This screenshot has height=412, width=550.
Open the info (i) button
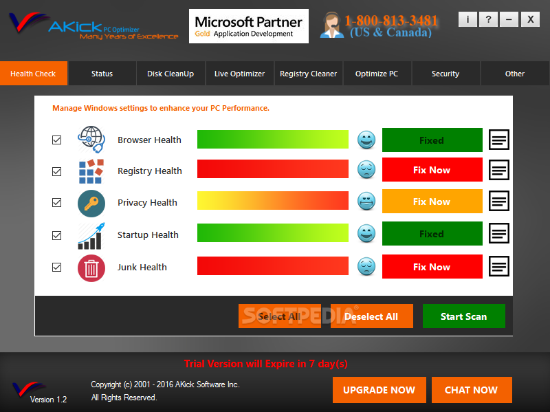pos(467,19)
